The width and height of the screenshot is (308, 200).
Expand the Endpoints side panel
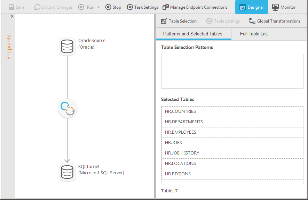point(12,16)
